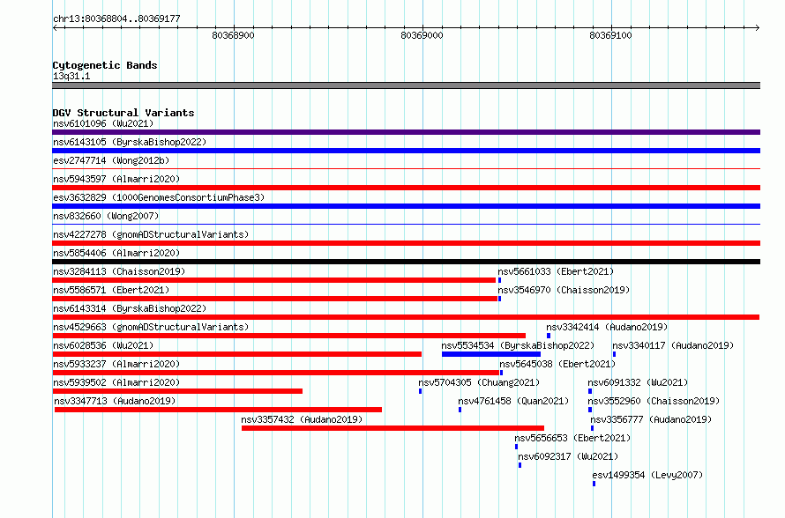Click the red nsv3347713 variant bar

218,410
